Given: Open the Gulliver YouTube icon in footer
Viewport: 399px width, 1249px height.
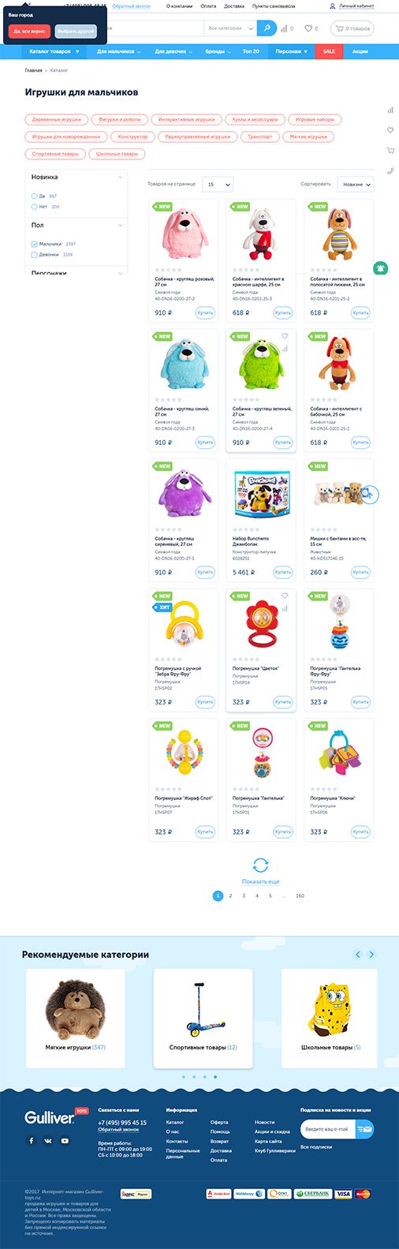Looking at the screenshot, I should click(x=65, y=1140).
